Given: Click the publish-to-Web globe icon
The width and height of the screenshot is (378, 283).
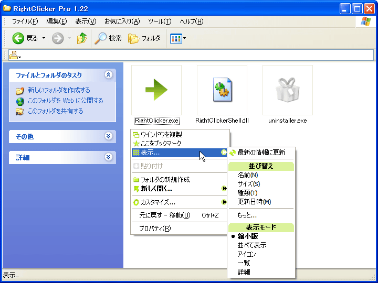Looking at the screenshot, I should 20,101.
